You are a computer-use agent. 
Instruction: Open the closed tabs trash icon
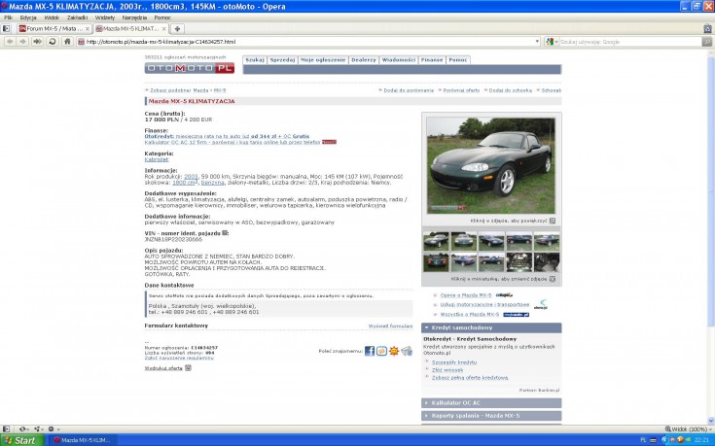(x=708, y=29)
